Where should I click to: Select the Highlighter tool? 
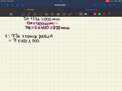tap(29, 14)
